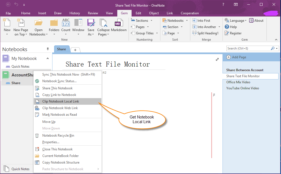Switch to the Review ribbon tab

click(x=93, y=13)
